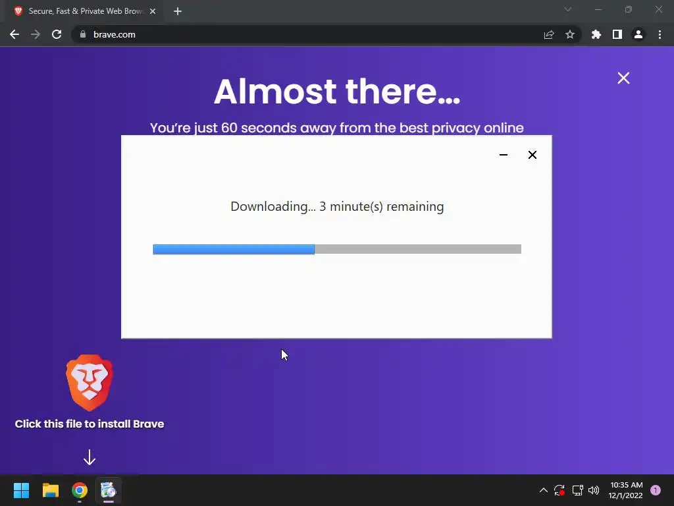Open the notification badge in the taskbar
This screenshot has width=674, height=506.
[x=656, y=490]
